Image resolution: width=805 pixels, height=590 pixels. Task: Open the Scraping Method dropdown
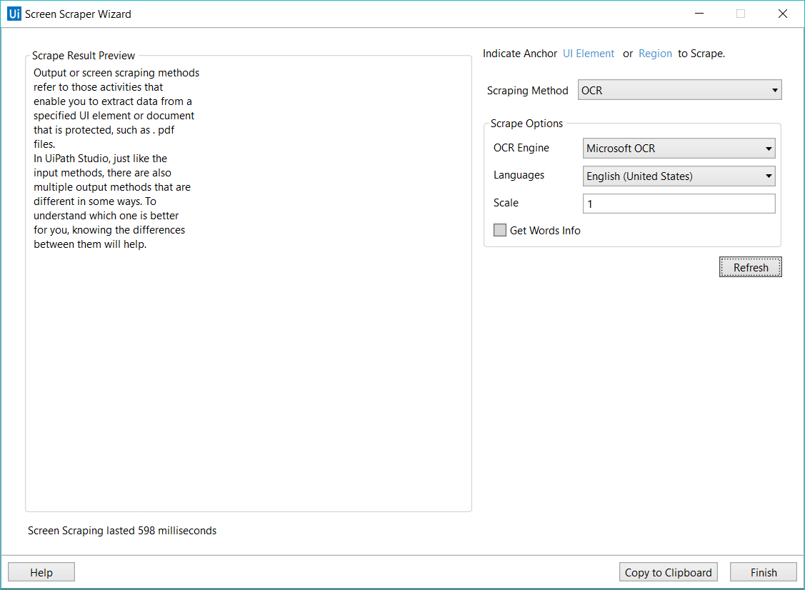point(679,90)
